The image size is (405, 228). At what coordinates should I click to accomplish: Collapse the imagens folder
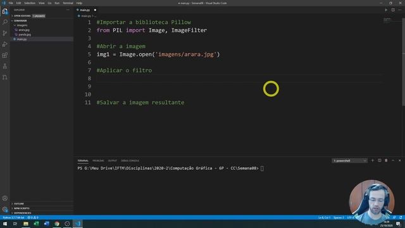(x=22, y=25)
